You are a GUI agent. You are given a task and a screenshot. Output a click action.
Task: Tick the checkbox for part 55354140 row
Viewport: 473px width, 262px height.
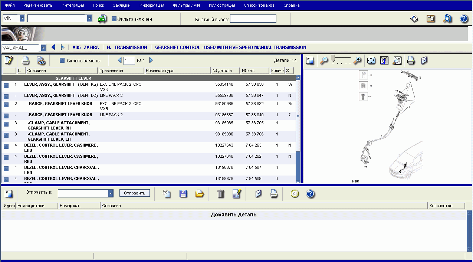pos(6,85)
